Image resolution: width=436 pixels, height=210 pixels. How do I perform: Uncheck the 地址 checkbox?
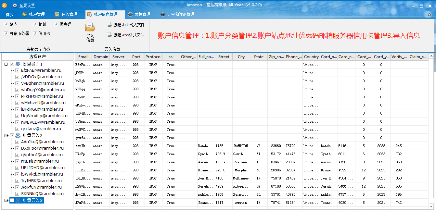[35, 24]
